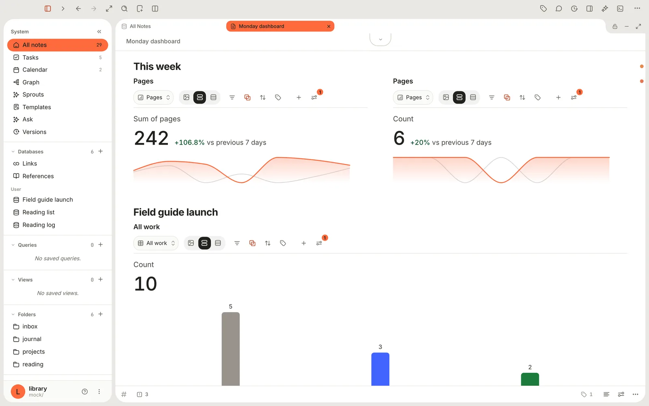Image resolution: width=649 pixels, height=406 pixels.
Task: Open the Field guide launch database
Action: click(x=58, y=200)
